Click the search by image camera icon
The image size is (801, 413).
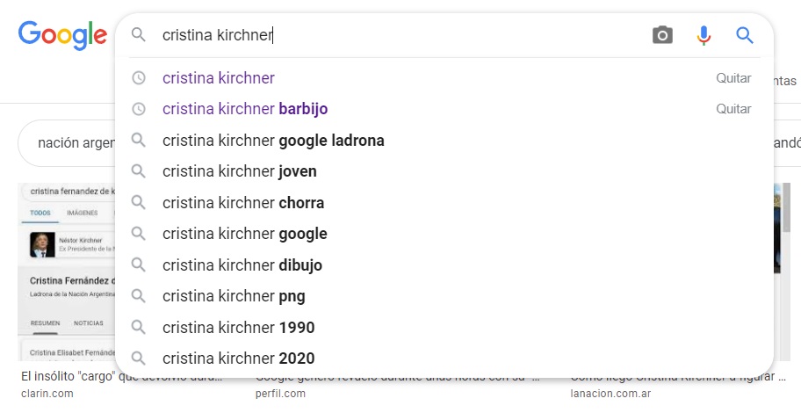click(x=662, y=35)
